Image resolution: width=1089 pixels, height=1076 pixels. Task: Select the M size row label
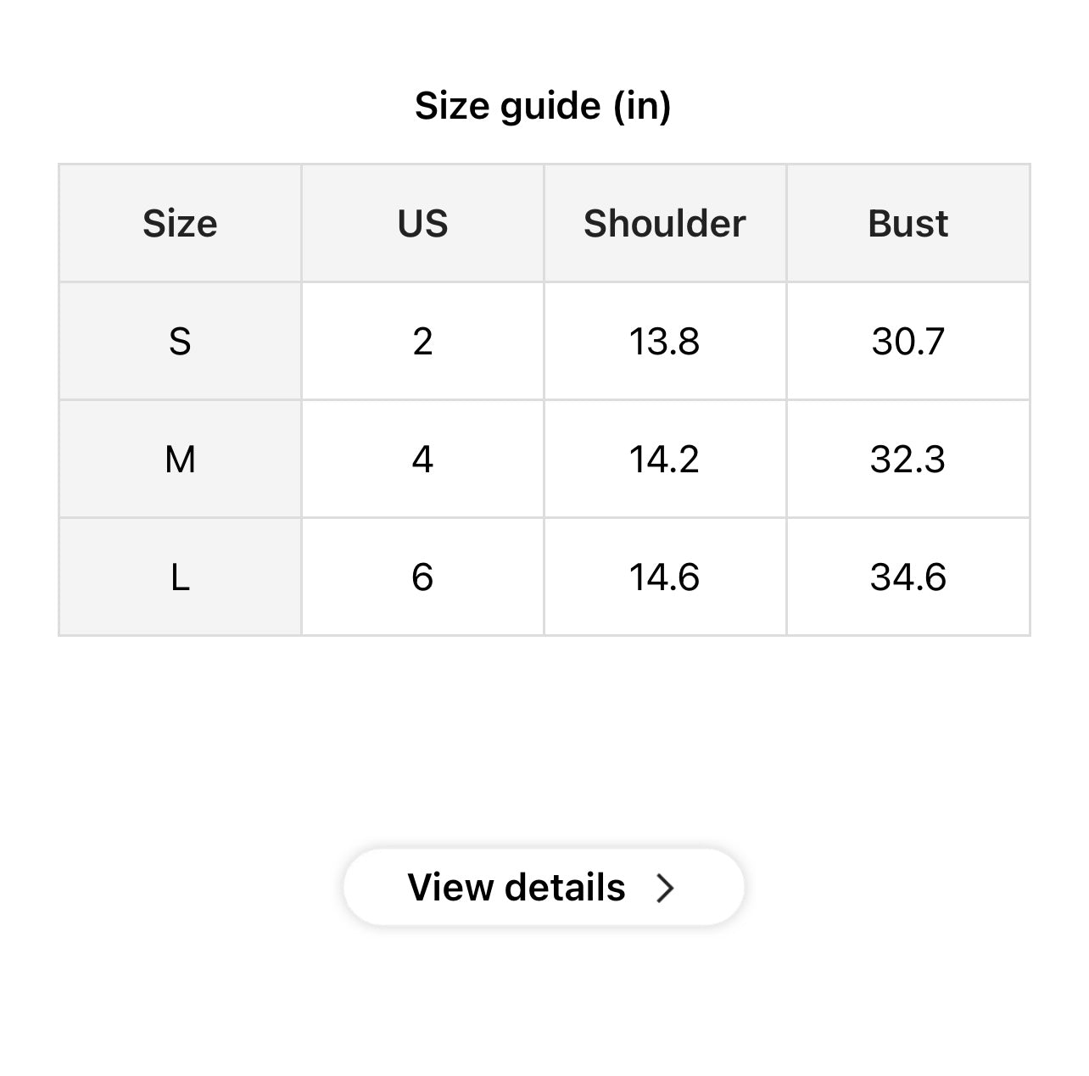(180, 460)
